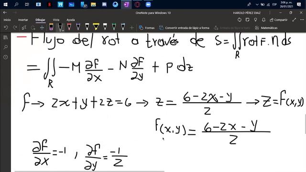This screenshot has height=172, width=306.
Task: Open the Windows Start menu
Action: pos(5,4)
